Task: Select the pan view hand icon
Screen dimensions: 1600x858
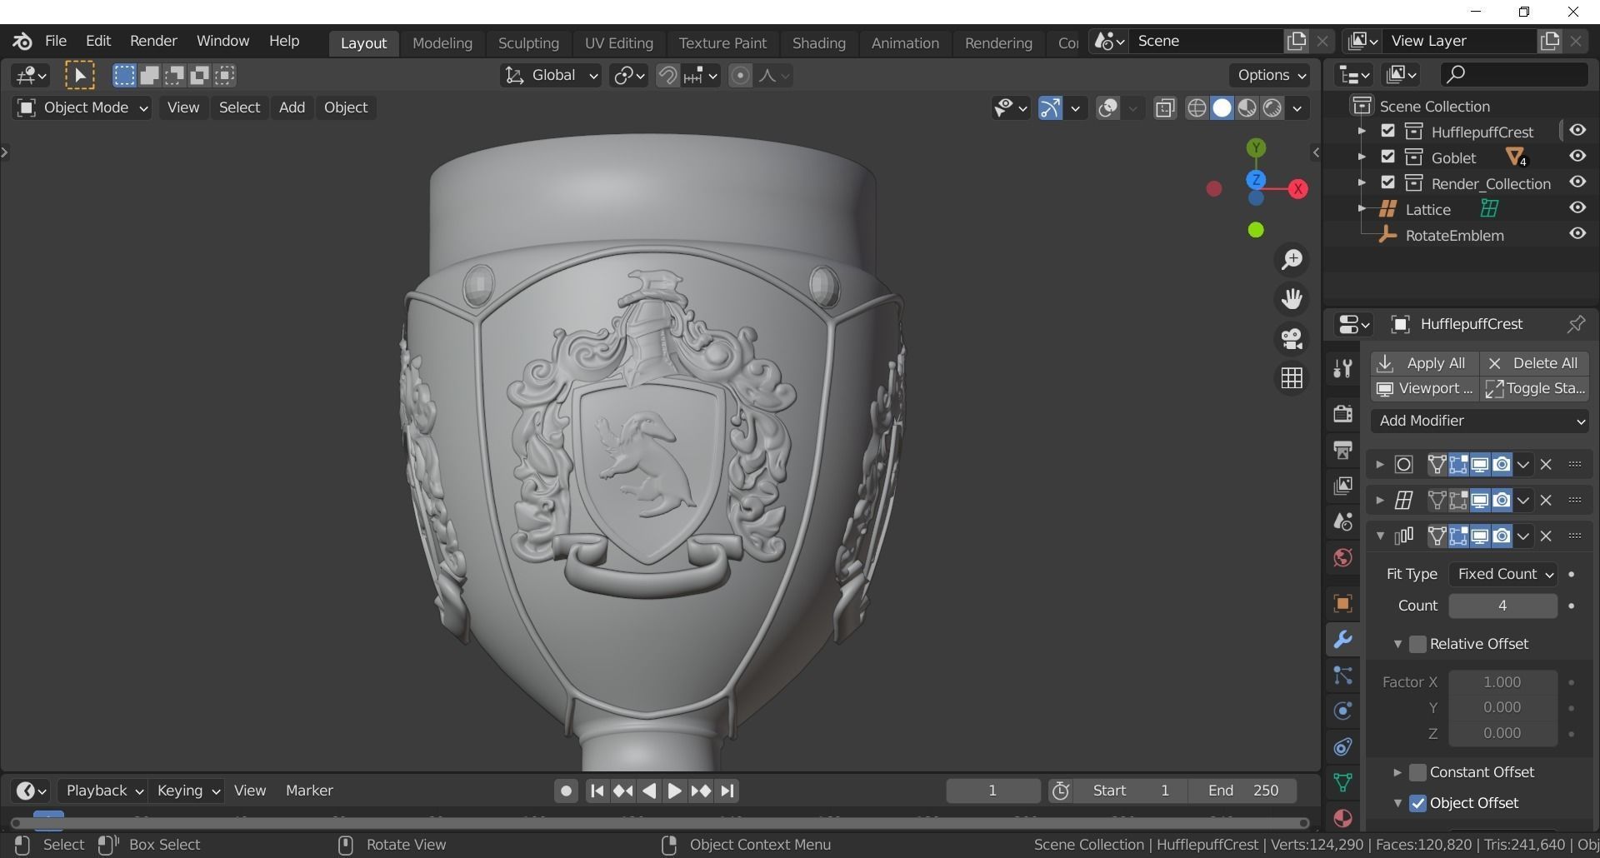Action: [x=1292, y=299]
